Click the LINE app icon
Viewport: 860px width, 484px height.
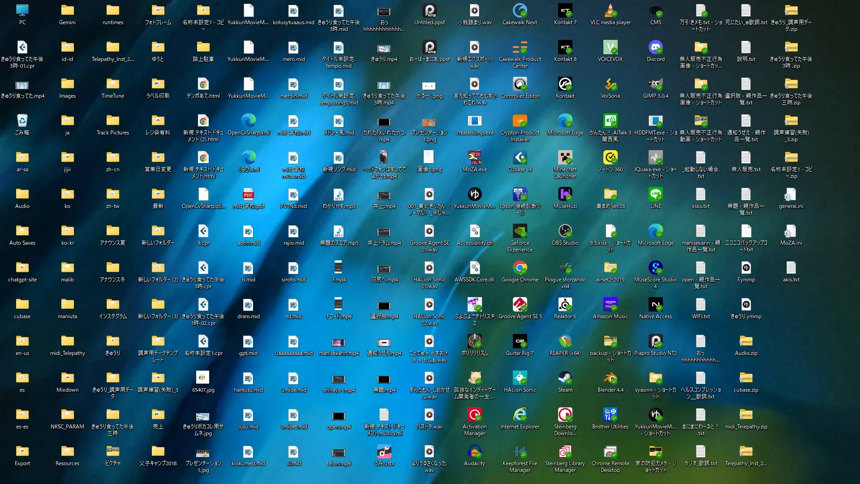[655, 194]
